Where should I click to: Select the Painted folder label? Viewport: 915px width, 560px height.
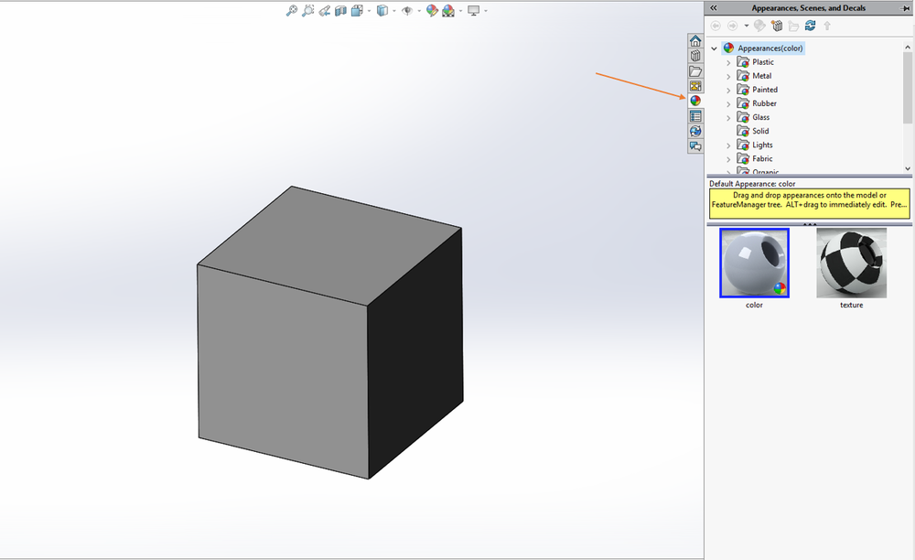[x=764, y=90]
